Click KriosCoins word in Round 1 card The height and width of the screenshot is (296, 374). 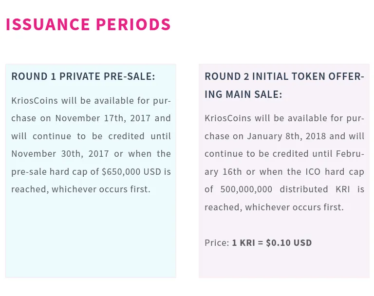(x=35, y=101)
